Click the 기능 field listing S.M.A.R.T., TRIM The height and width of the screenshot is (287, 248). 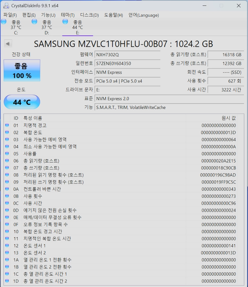pyautogui.click(x=169, y=107)
